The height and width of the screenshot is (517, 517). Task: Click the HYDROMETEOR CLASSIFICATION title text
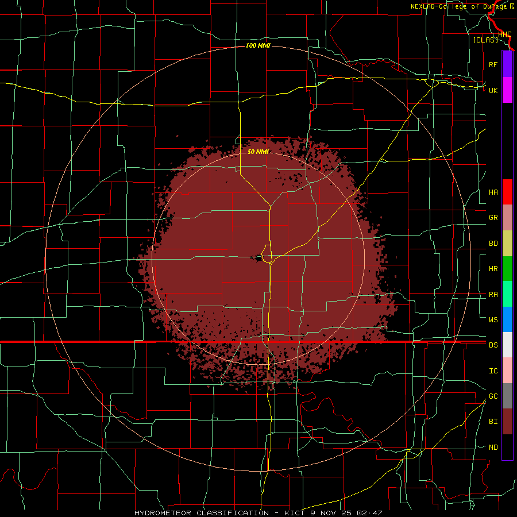click(x=202, y=513)
